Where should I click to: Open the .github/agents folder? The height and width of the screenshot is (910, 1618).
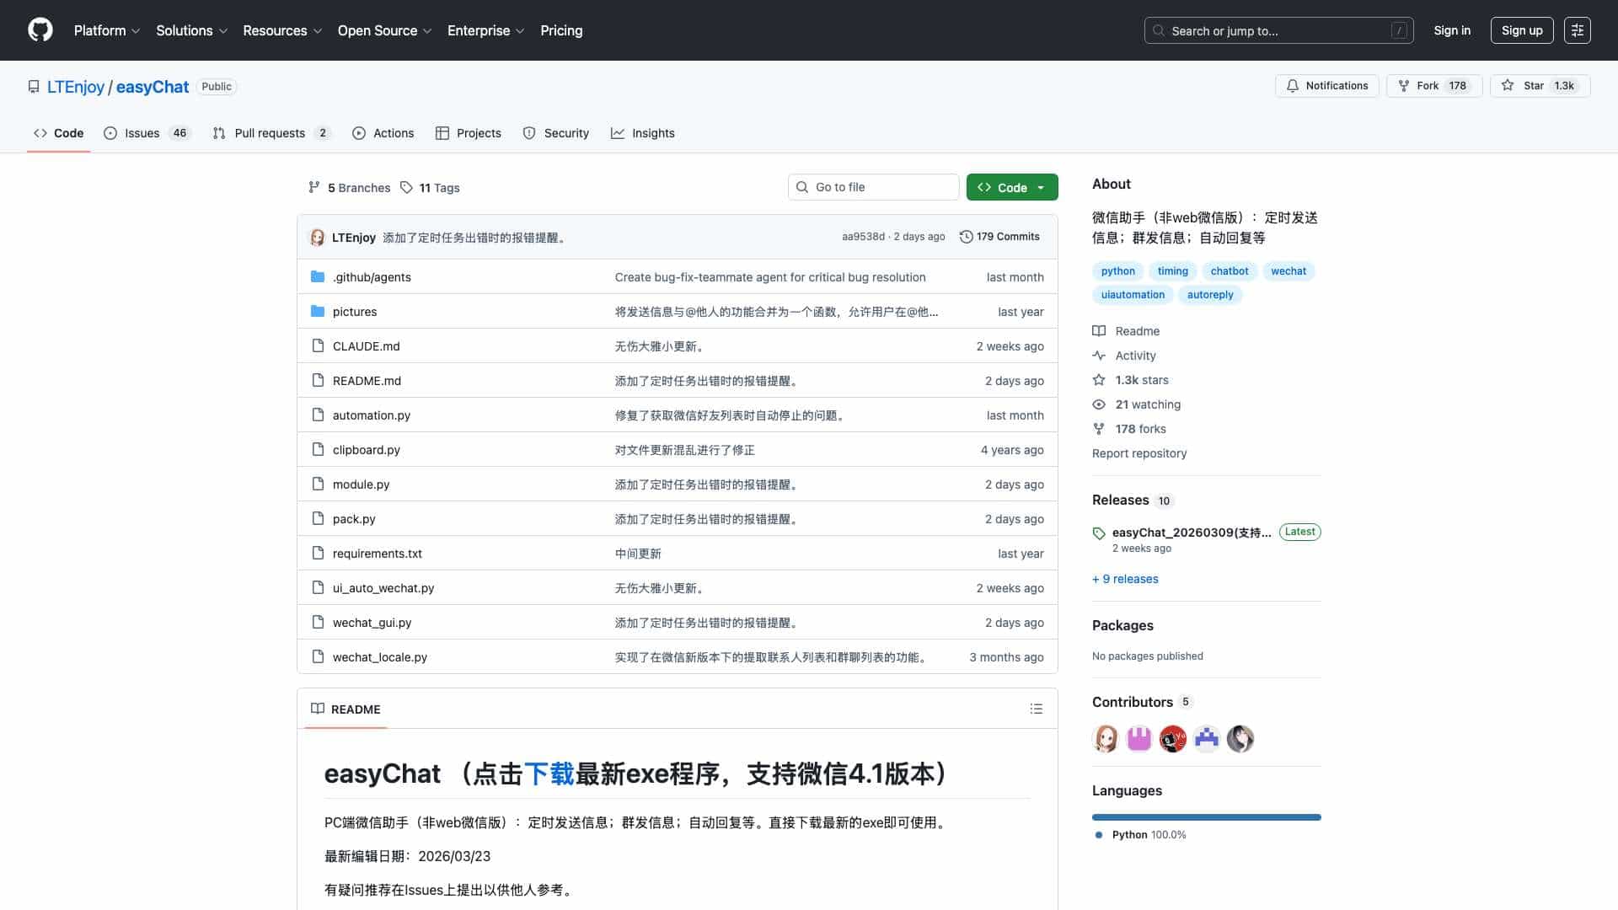click(x=372, y=277)
